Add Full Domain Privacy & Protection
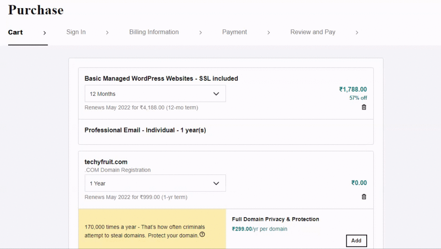Image resolution: width=441 pixels, height=249 pixels. [356, 240]
